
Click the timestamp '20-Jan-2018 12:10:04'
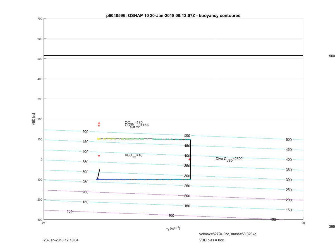point(61,240)
